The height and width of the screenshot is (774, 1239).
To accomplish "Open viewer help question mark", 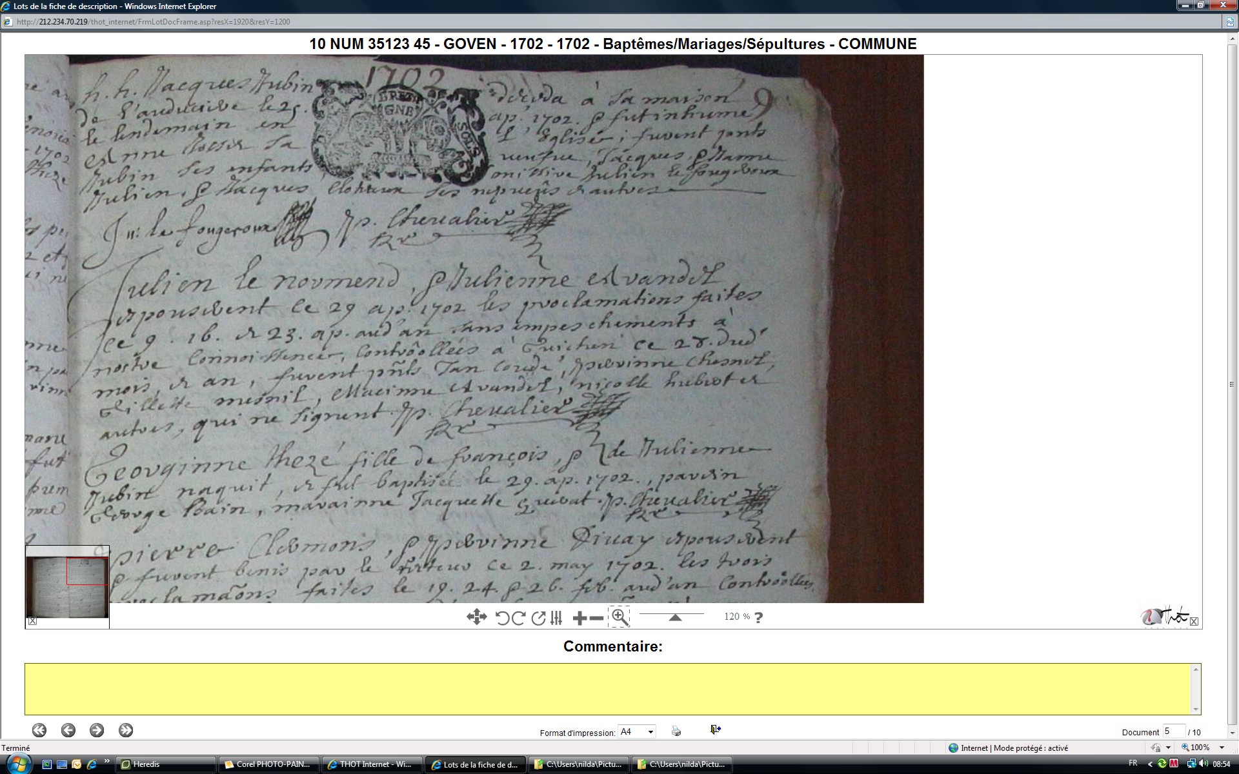I will tap(759, 617).
